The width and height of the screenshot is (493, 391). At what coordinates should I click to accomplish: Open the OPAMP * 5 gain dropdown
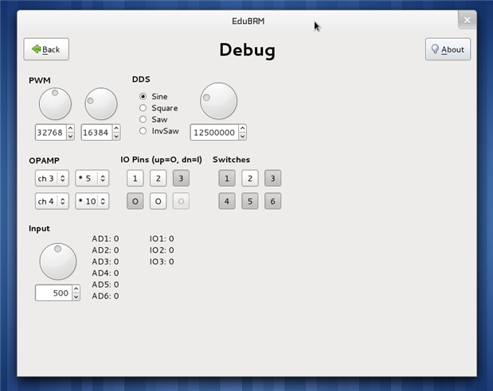(92, 178)
